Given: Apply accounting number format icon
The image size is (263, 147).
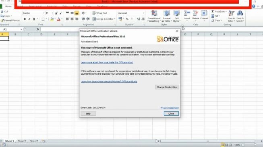Looking at the screenshot, I should click(120, 19).
